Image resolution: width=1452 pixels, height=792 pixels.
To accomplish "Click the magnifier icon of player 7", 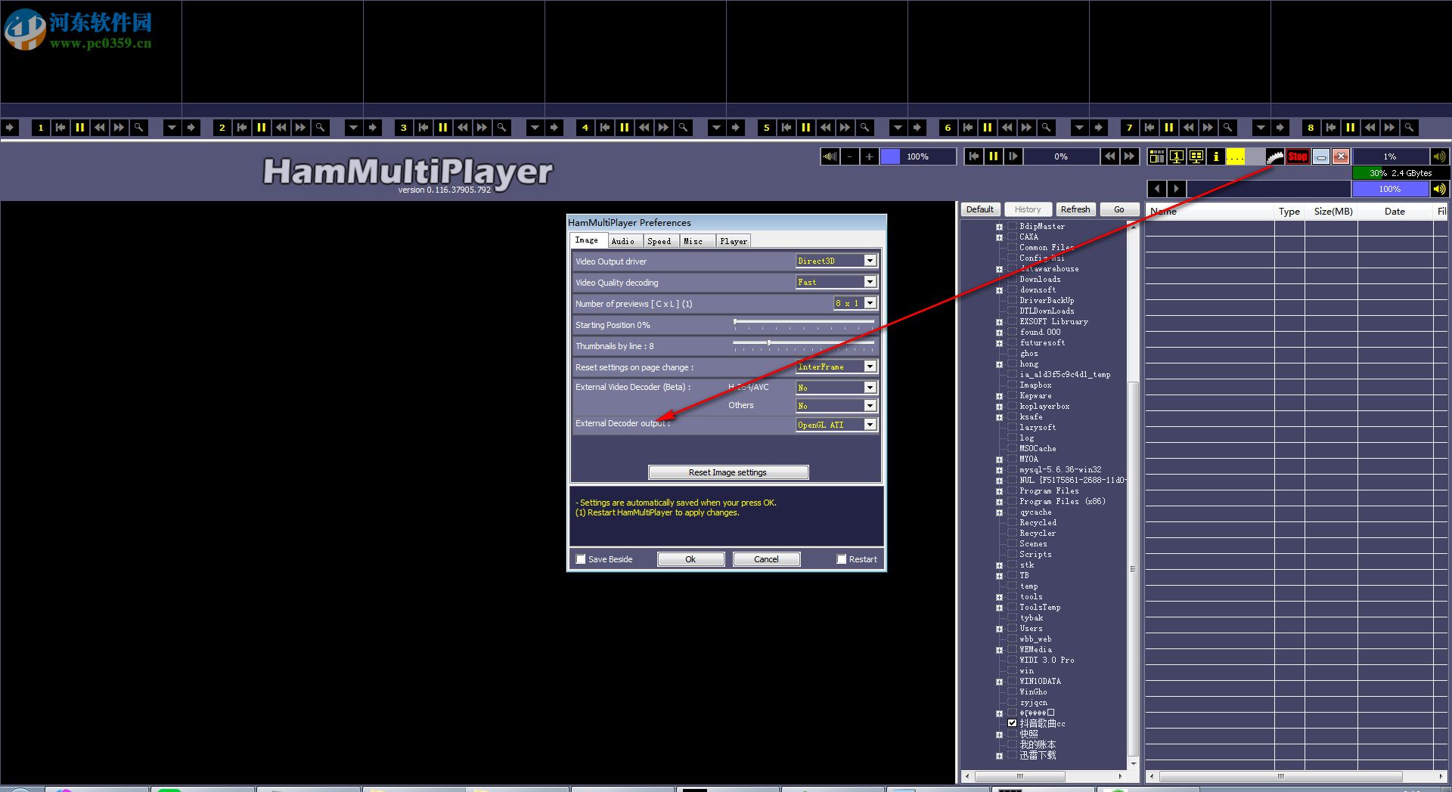I will pyautogui.click(x=1228, y=128).
